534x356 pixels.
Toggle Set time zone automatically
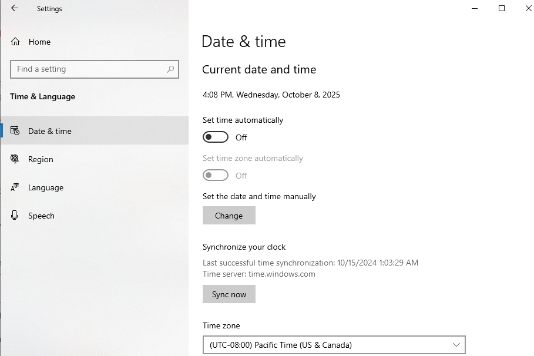pos(215,175)
